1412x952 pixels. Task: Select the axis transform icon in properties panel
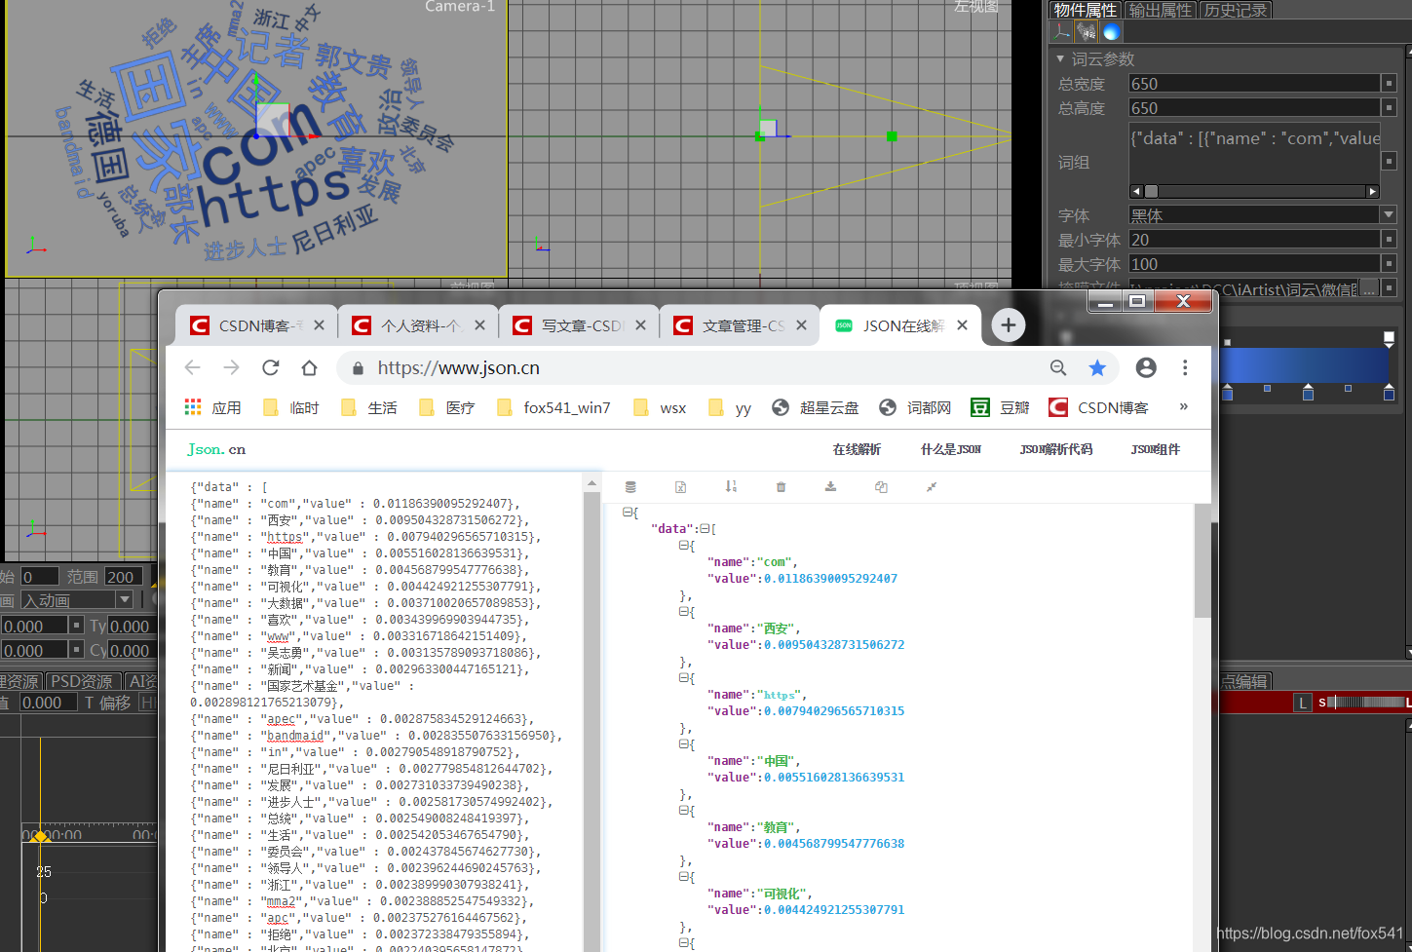[1062, 31]
